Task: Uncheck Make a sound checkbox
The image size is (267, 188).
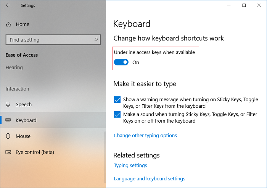Action: (117, 114)
